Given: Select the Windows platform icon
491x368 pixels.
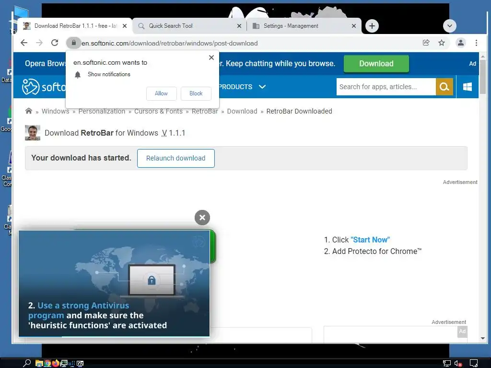Looking at the screenshot, I should pyautogui.click(x=467, y=87).
